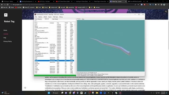Open the Extensions puzzle icon in Chrome
The width and height of the screenshot is (169, 95).
(x=156, y=5)
